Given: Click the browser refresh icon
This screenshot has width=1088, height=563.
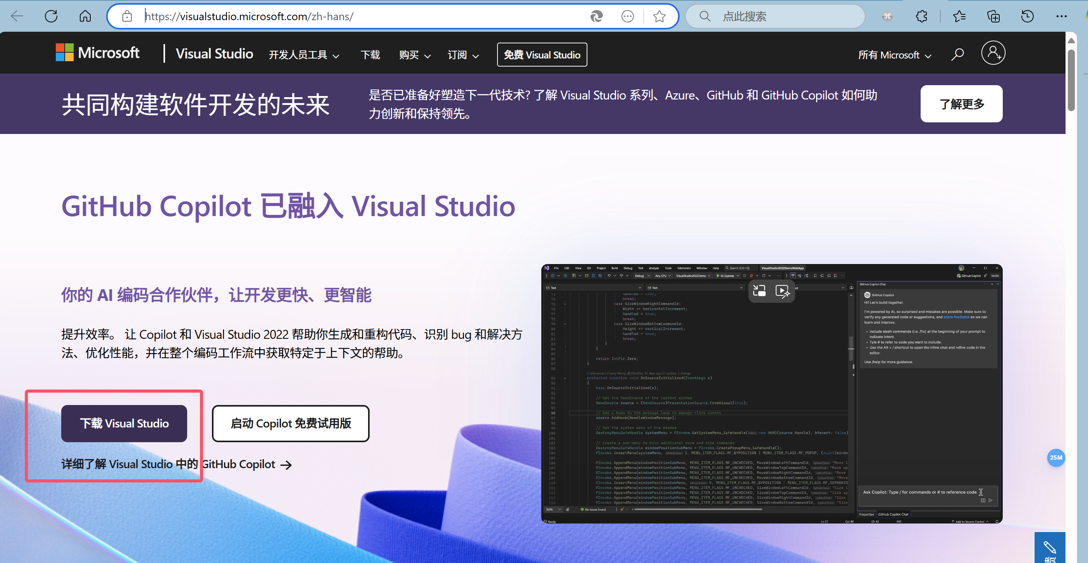Looking at the screenshot, I should 51,17.
